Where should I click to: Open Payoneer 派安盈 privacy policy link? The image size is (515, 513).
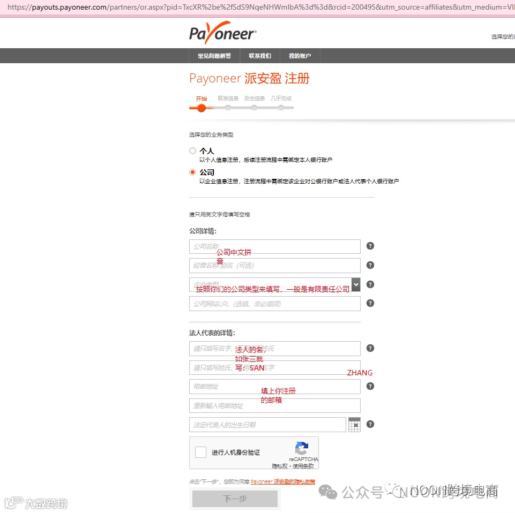[x=283, y=482]
